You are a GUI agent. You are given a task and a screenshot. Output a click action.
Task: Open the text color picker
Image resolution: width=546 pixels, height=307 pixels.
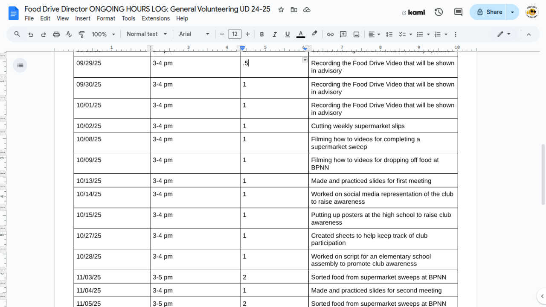(x=301, y=34)
